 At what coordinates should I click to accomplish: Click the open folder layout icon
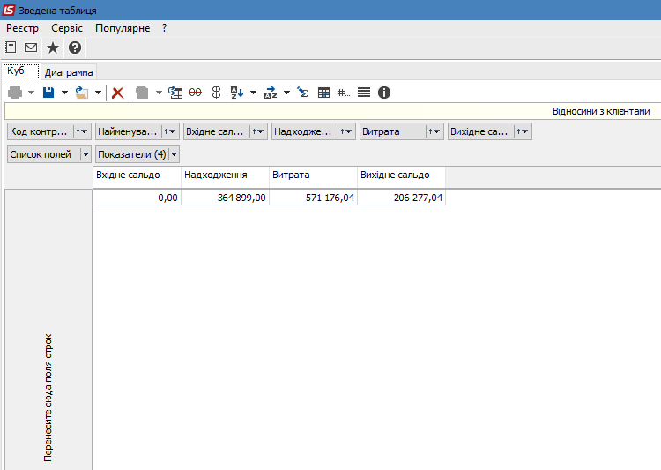click(82, 93)
